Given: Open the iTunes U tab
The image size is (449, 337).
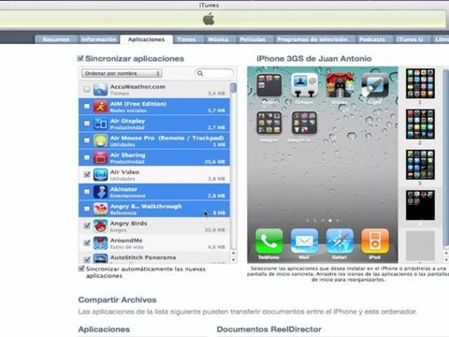Looking at the screenshot, I should (410, 39).
